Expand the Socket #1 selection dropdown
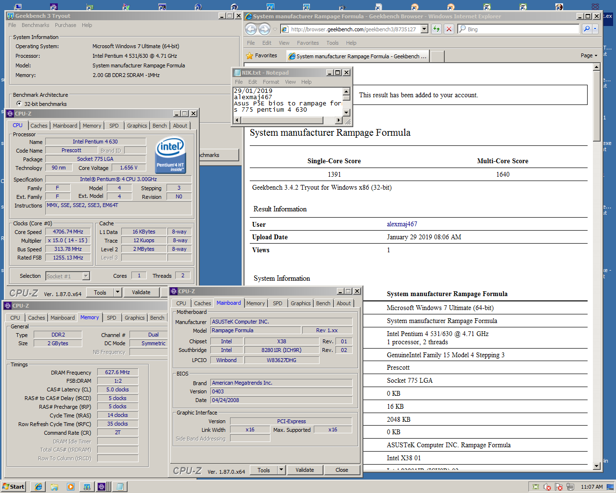The width and height of the screenshot is (616, 493). tap(86, 276)
